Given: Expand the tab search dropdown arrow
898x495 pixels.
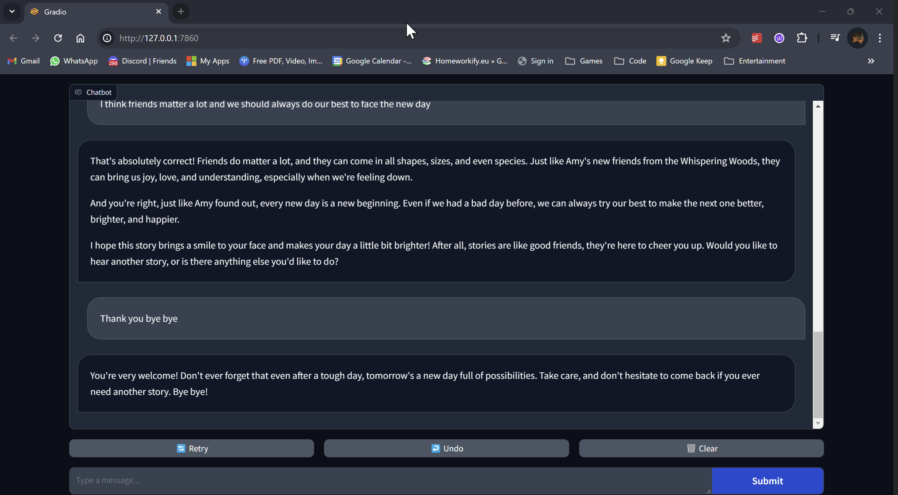Looking at the screenshot, I should pos(12,11).
